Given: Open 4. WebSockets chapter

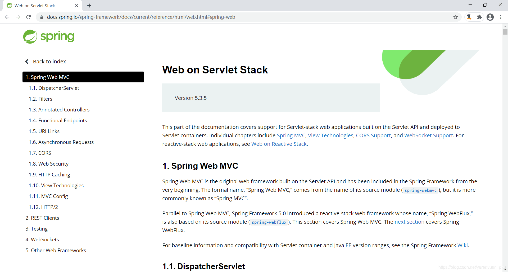Looking at the screenshot, I should coord(42,240).
